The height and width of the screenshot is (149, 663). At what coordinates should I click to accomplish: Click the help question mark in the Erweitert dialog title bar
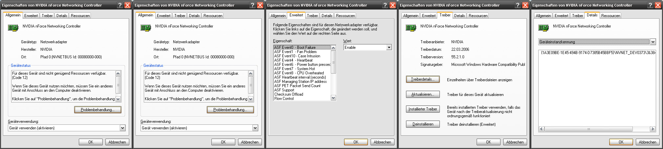tap(385, 5)
